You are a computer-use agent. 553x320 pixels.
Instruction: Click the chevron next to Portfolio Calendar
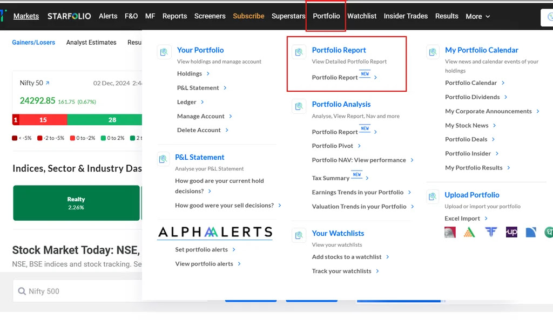point(503,83)
